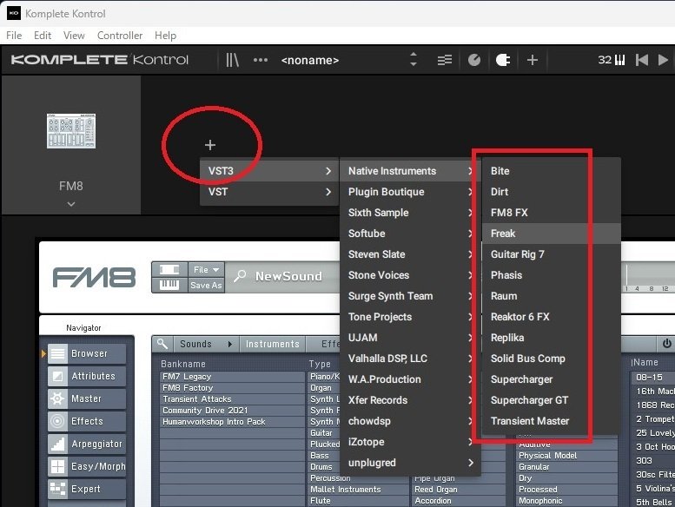Image resolution: width=675 pixels, height=507 pixels.
Task: Choose the Phasis plug-in
Action: [551, 275]
